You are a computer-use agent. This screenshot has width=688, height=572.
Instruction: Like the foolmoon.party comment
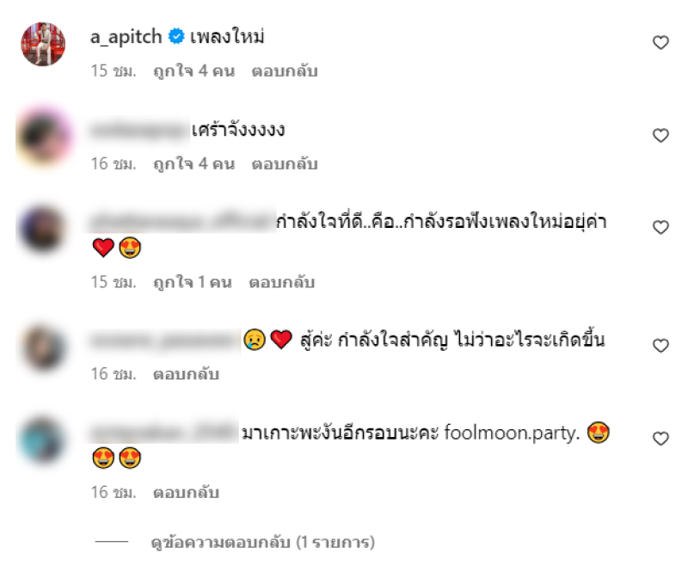(660, 439)
